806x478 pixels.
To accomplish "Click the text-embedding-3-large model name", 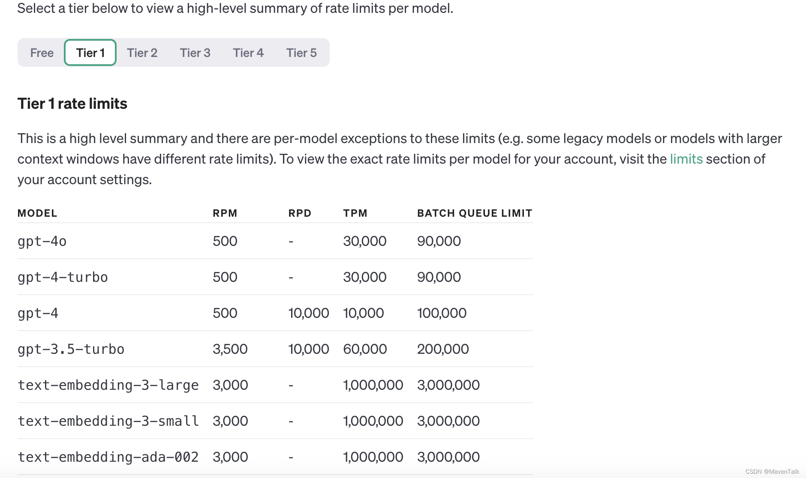I will pyautogui.click(x=108, y=385).
